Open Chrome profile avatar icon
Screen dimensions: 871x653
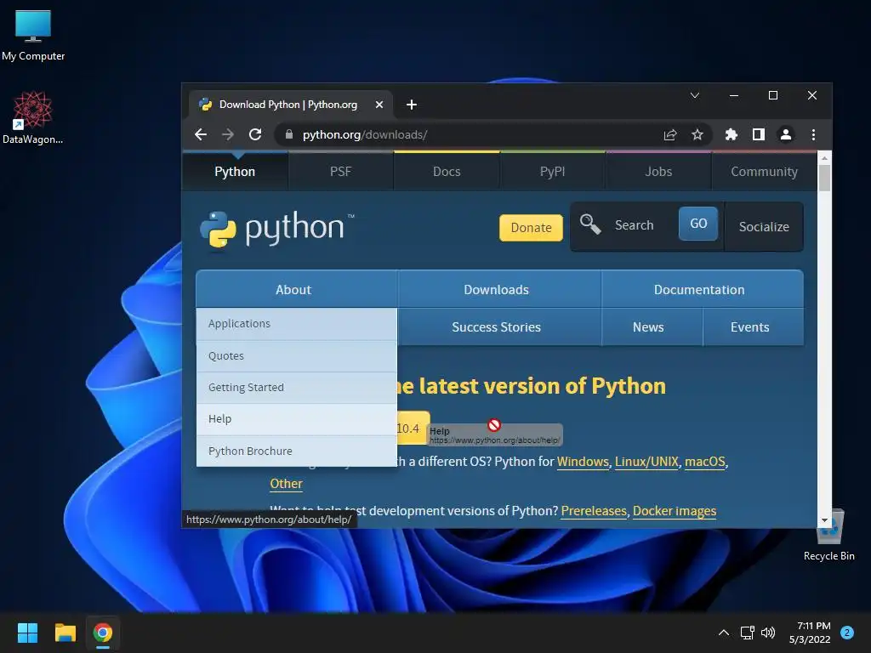click(785, 134)
